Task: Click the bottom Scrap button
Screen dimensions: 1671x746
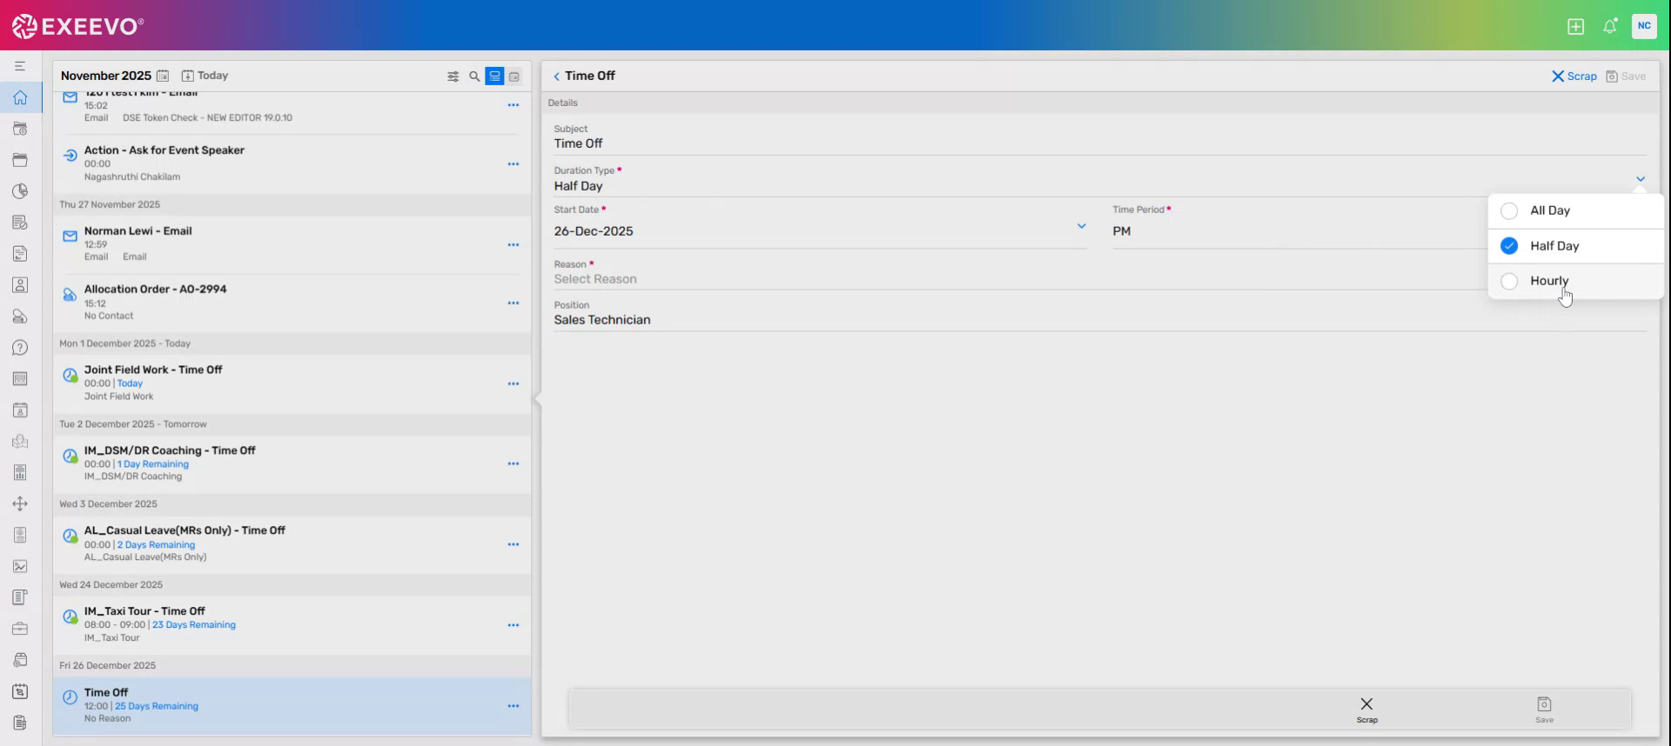Action: tap(1366, 709)
